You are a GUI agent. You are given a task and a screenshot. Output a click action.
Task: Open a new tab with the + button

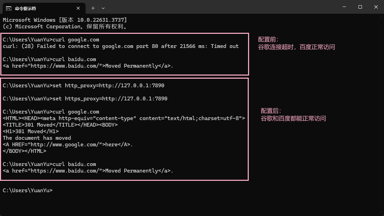click(93, 8)
